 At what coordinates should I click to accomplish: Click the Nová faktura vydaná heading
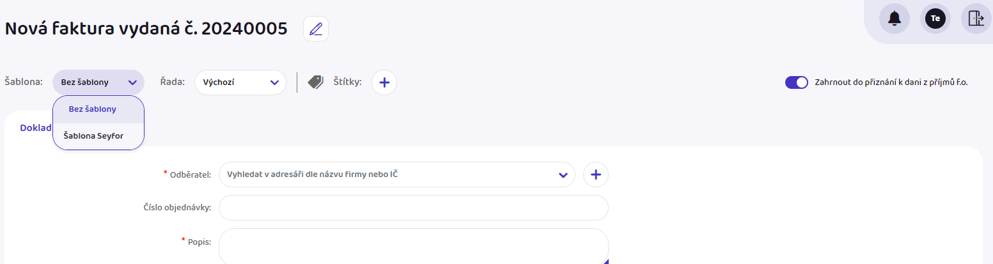[146, 29]
